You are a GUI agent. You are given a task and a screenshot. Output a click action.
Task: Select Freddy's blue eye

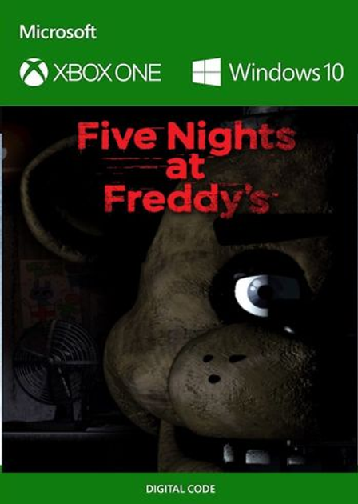(x=255, y=294)
